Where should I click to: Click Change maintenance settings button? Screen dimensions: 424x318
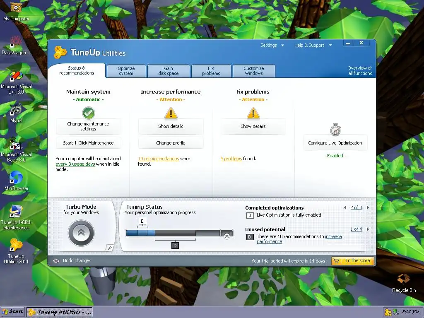pyautogui.click(x=89, y=126)
